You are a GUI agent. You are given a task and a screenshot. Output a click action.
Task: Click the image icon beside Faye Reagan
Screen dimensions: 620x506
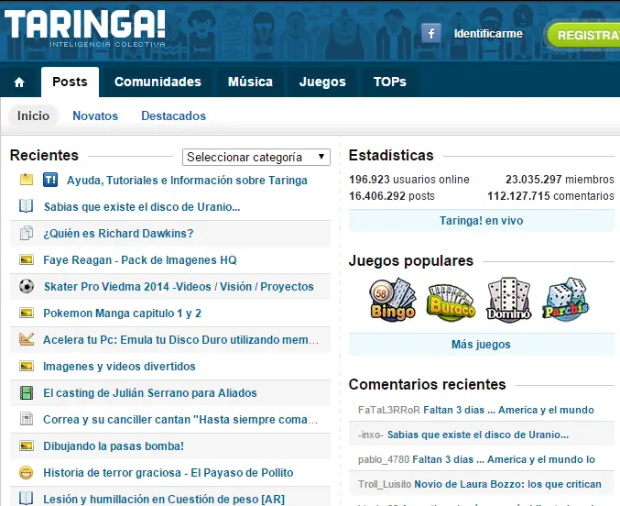[x=27, y=259]
